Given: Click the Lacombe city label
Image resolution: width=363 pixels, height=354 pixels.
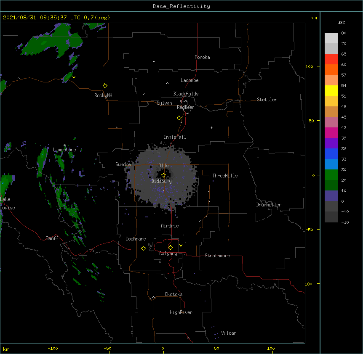Looking at the screenshot, I should click(x=190, y=80).
